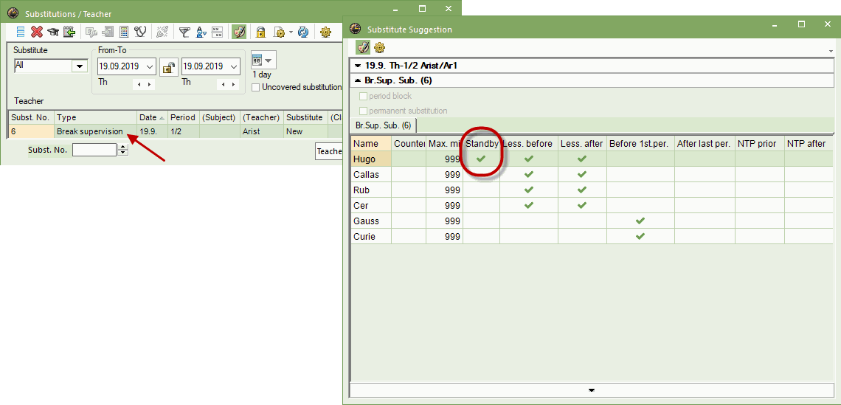Select Gauss in the suggestion list

(371, 221)
